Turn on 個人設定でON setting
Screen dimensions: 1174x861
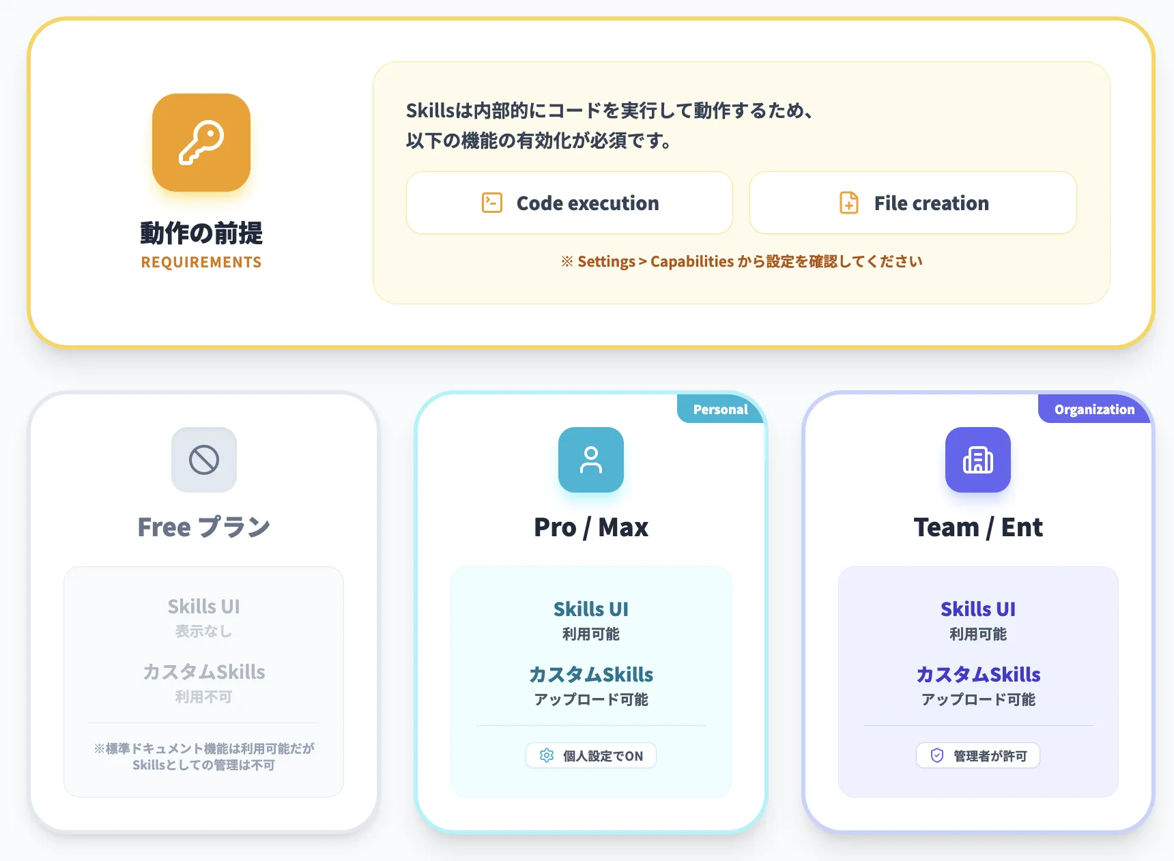[x=590, y=755]
